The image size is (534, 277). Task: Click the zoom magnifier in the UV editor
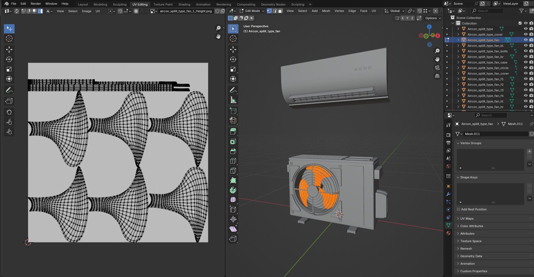pyautogui.click(x=218, y=28)
